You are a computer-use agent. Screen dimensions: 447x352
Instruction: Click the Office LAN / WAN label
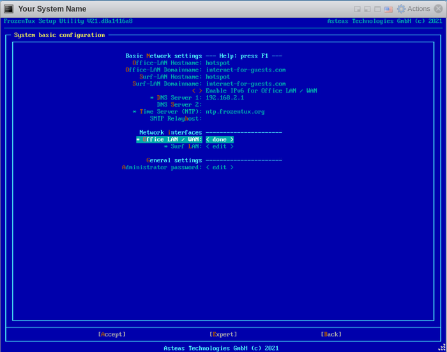169,139
